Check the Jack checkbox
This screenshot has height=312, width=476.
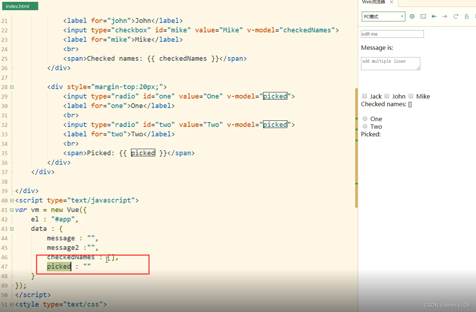coord(365,96)
